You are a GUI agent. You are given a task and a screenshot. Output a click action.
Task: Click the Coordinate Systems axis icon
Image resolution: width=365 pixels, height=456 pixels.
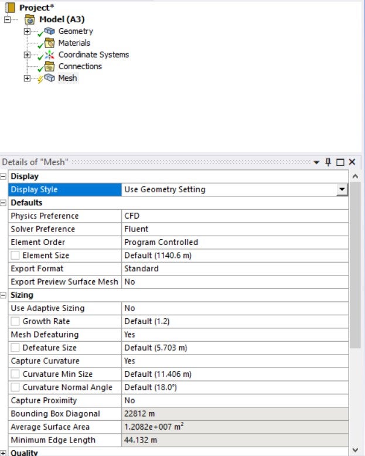[50, 55]
